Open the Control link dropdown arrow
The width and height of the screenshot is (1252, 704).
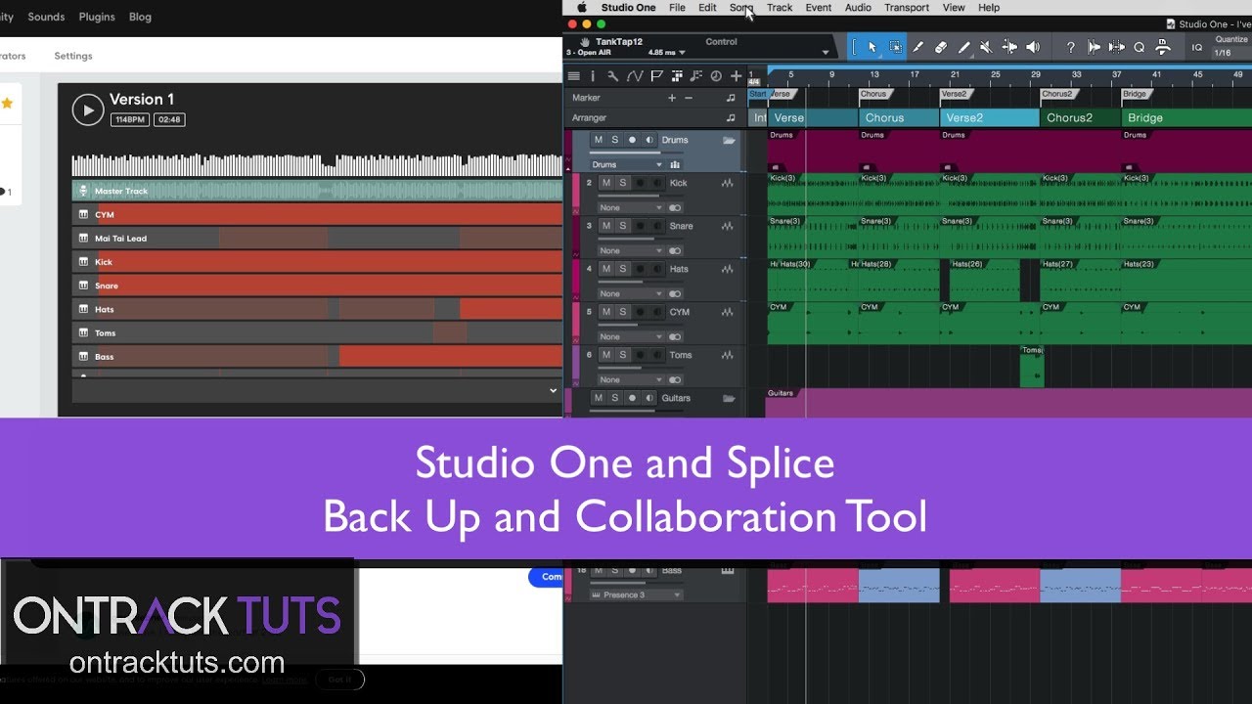826,53
